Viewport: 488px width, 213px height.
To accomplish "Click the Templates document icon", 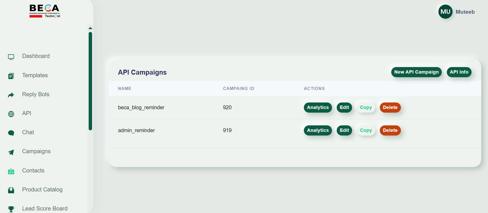I will coord(11,76).
